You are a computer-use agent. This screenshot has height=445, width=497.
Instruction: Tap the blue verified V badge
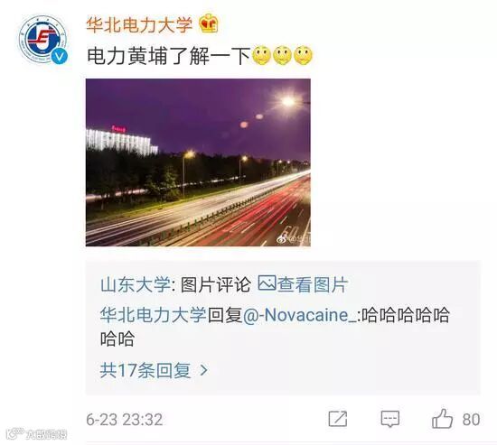coord(60,56)
